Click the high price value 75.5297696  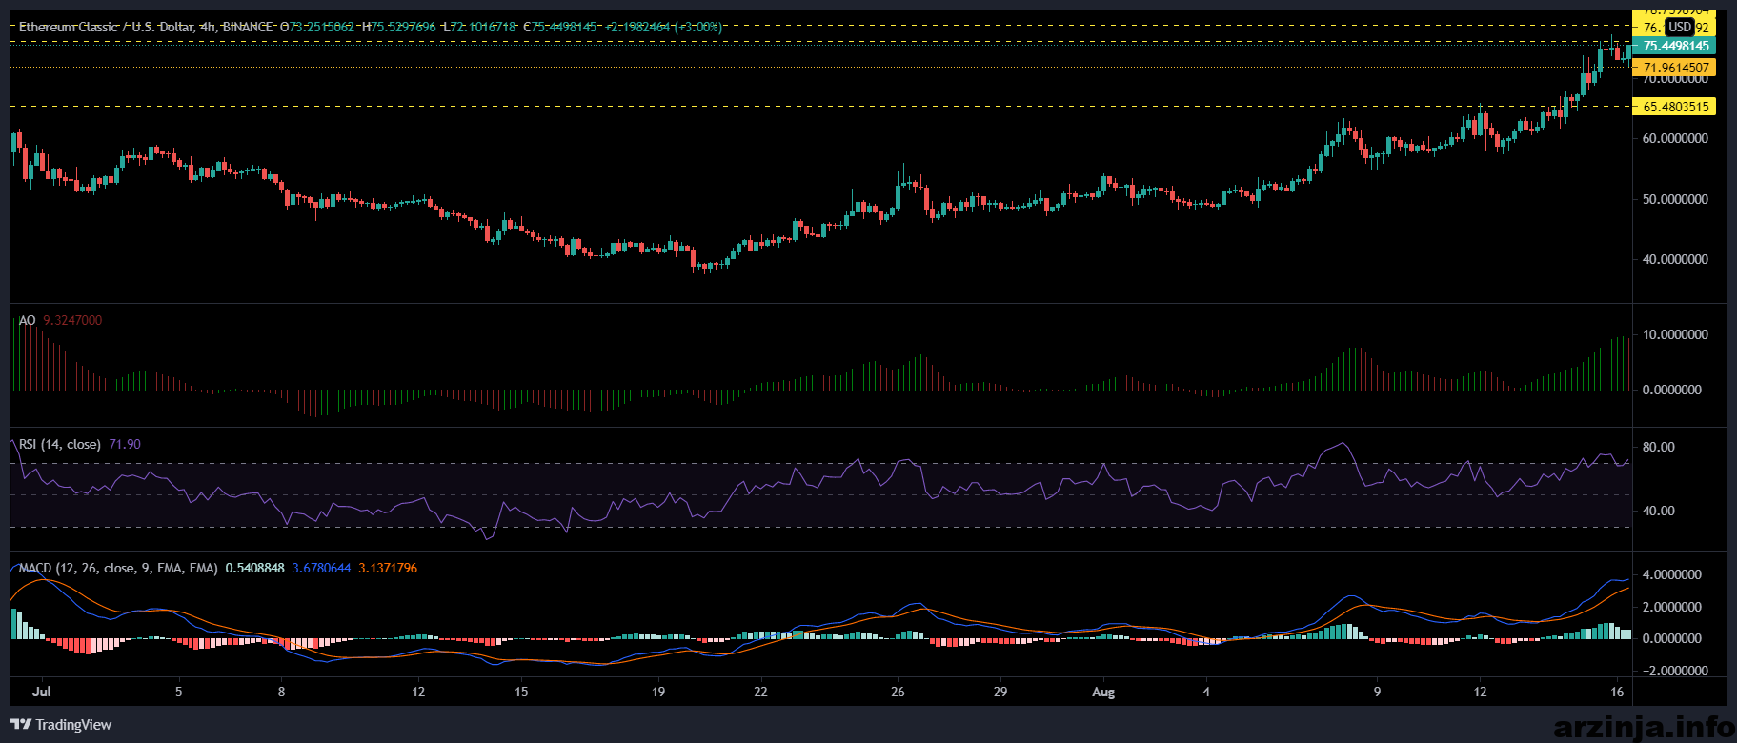coord(404,27)
